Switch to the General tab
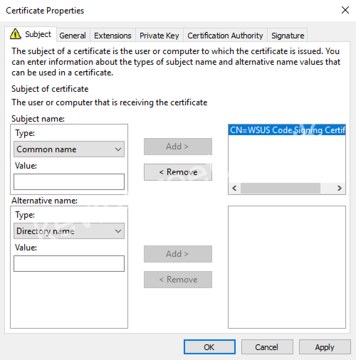 click(73, 36)
